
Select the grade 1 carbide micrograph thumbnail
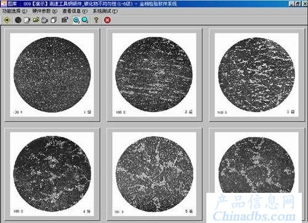click(52, 75)
